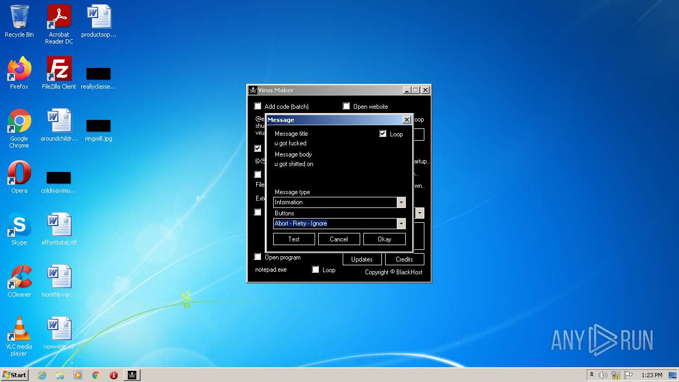The width and height of the screenshot is (679, 382).
Task: Open the Recycle Bin desktop icon
Action: tap(19, 21)
